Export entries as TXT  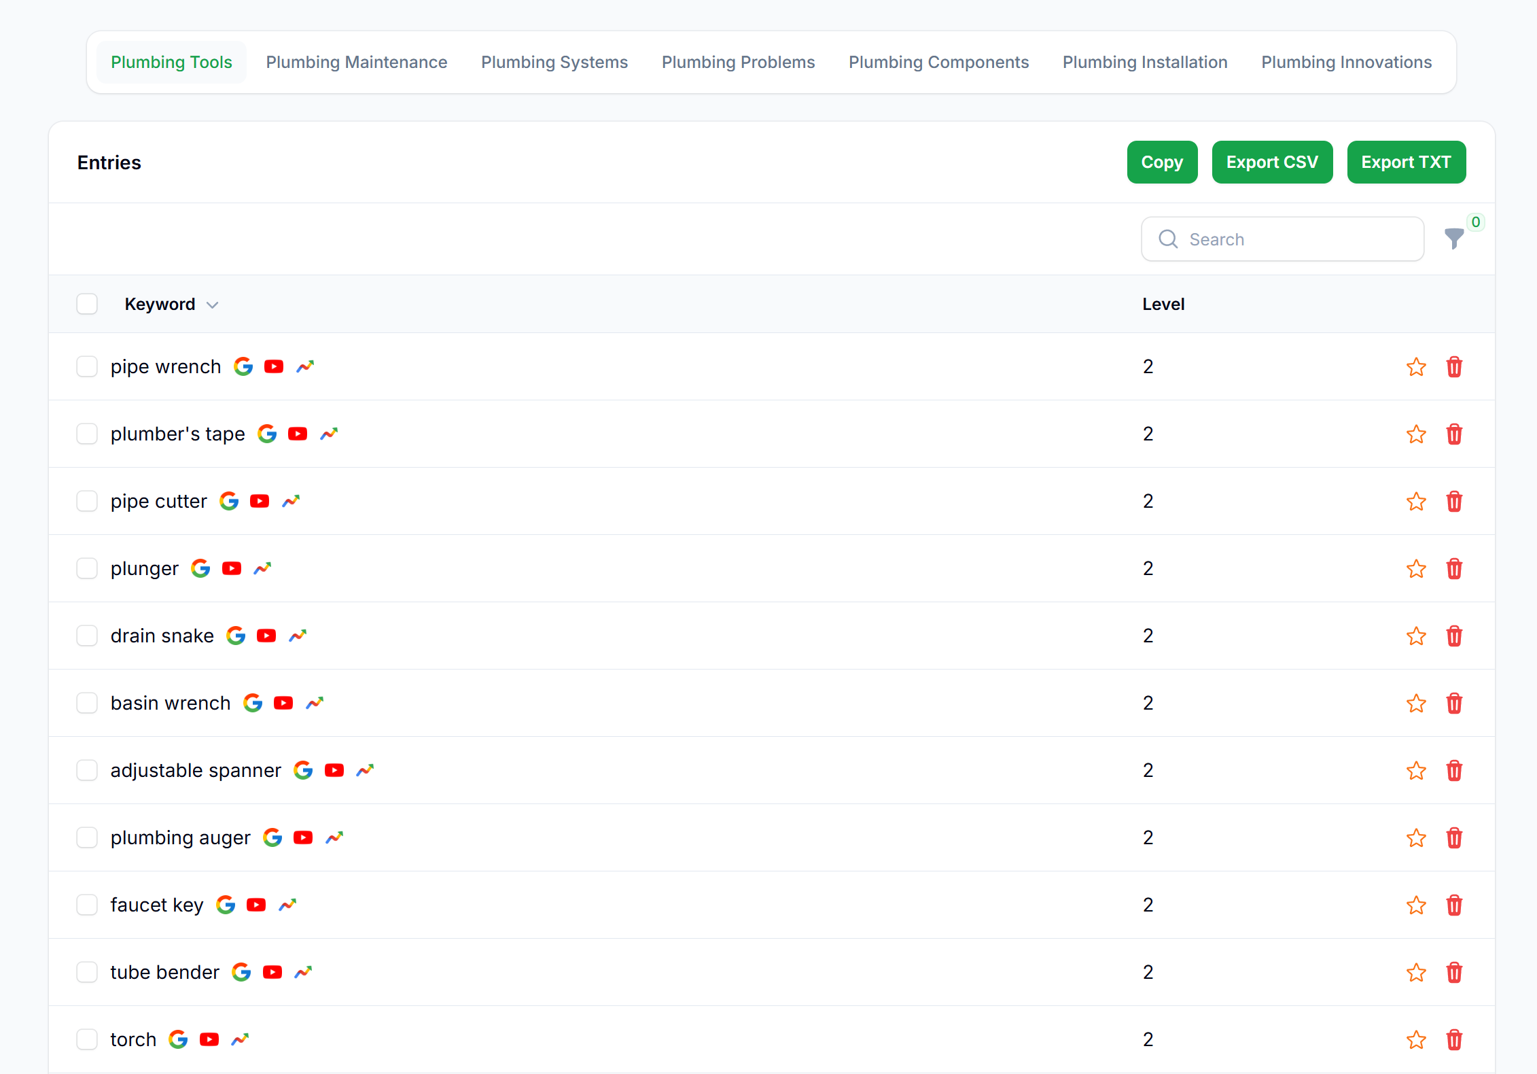click(1406, 162)
